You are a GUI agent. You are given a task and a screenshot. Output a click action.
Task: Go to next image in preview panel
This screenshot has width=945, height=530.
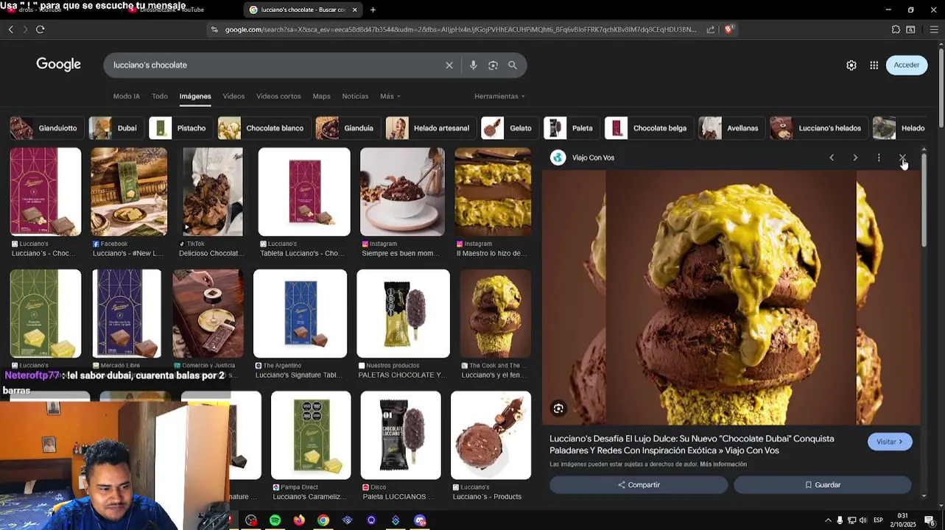coord(855,158)
